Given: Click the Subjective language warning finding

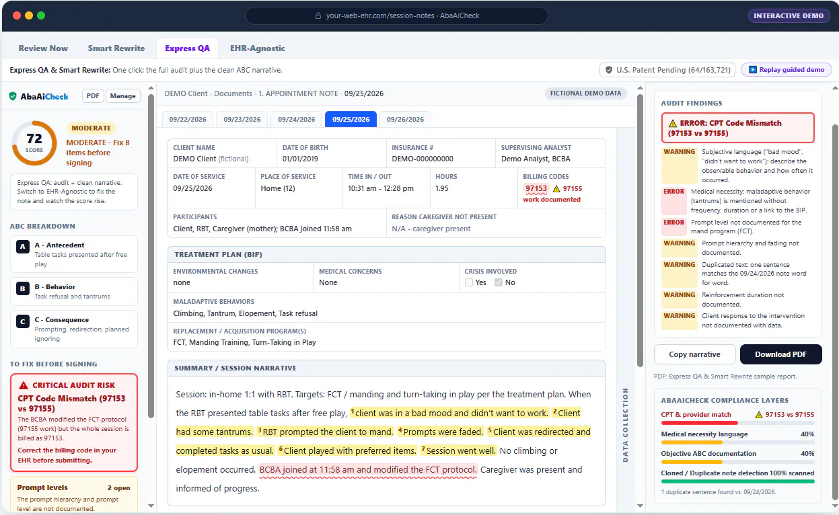Looking at the screenshot, I should [x=737, y=166].
